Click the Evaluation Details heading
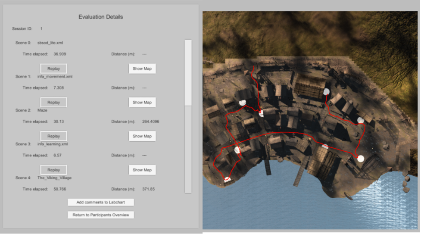Image resolution: width=421 pixels, height=234 pixels. click(101, 17)
